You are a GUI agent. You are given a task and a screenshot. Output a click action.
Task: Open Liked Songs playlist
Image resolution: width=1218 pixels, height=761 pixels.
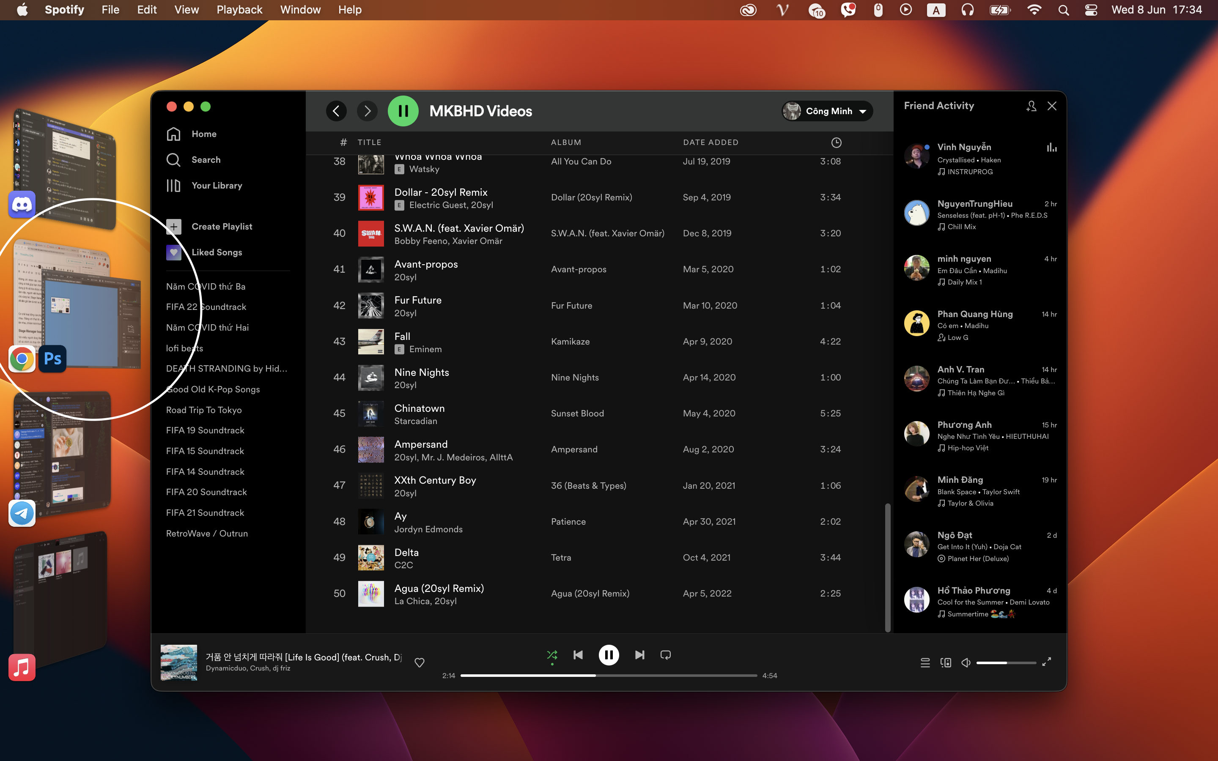(x=217, y=252)
